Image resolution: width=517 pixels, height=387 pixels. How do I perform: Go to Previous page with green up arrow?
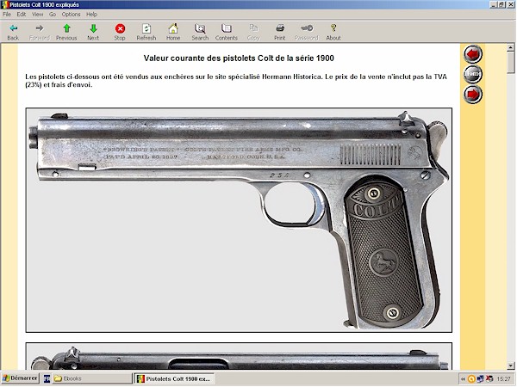[x=66, y=32]
